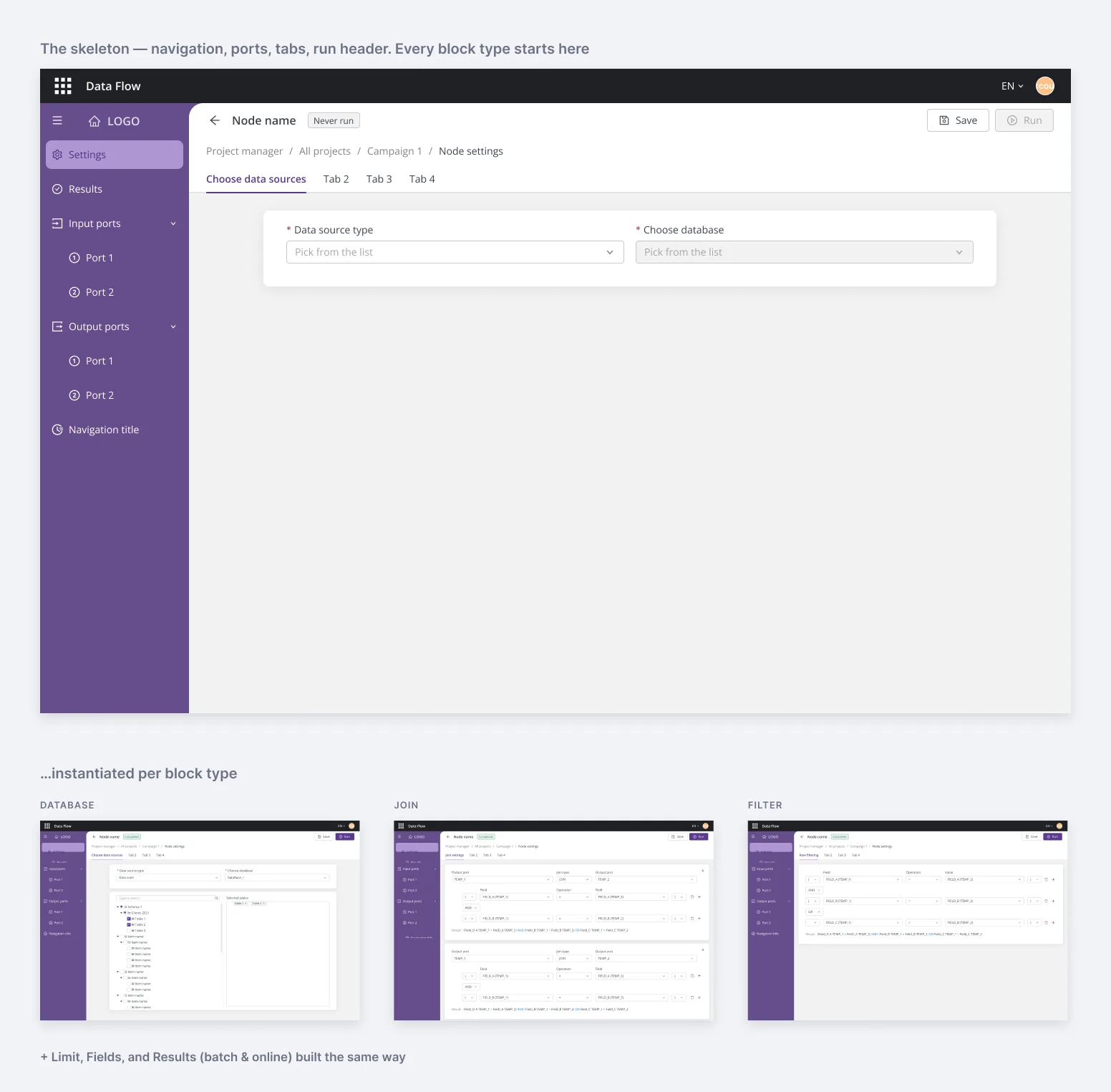
Task: Click the Data Flow title
Action: [113, 86]
